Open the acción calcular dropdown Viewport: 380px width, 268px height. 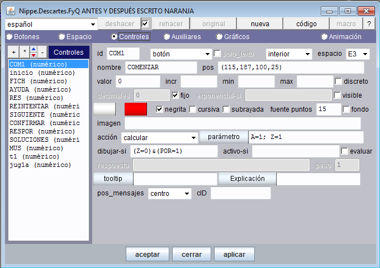pos(159,137)
